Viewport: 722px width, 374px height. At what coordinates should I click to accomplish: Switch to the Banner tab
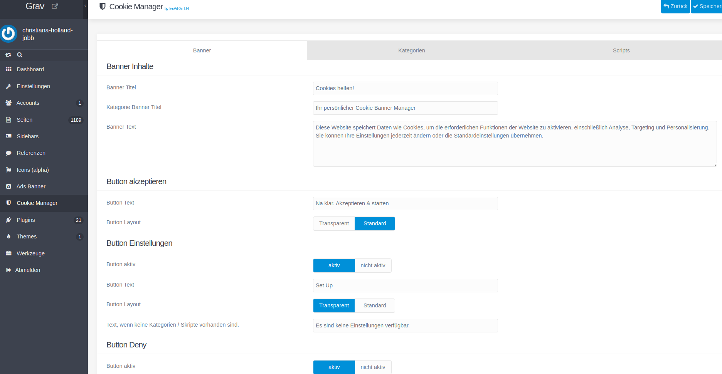coord(202,50)
